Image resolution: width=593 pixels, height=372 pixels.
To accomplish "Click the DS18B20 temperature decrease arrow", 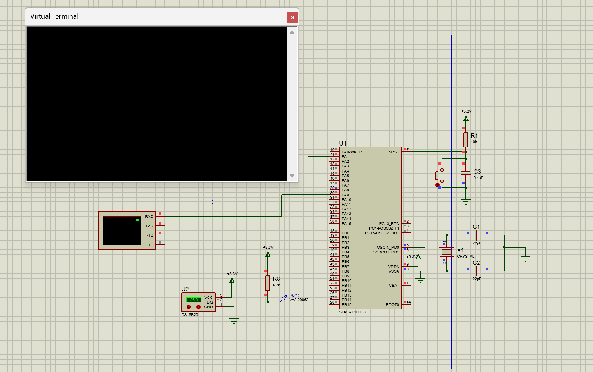I will (198, 307).
